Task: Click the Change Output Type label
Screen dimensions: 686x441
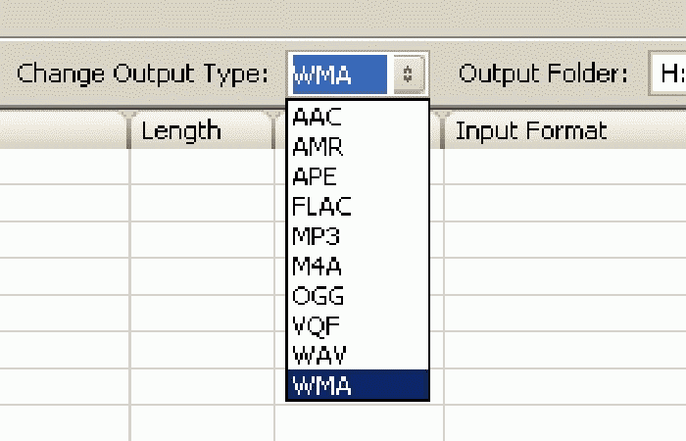Action: tap(142, 73)
